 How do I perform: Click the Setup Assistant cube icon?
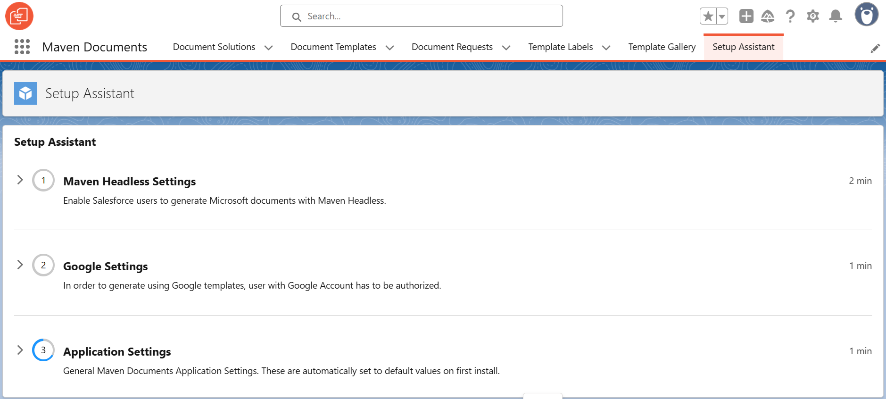pyautogui.click(x=25, y=93)
